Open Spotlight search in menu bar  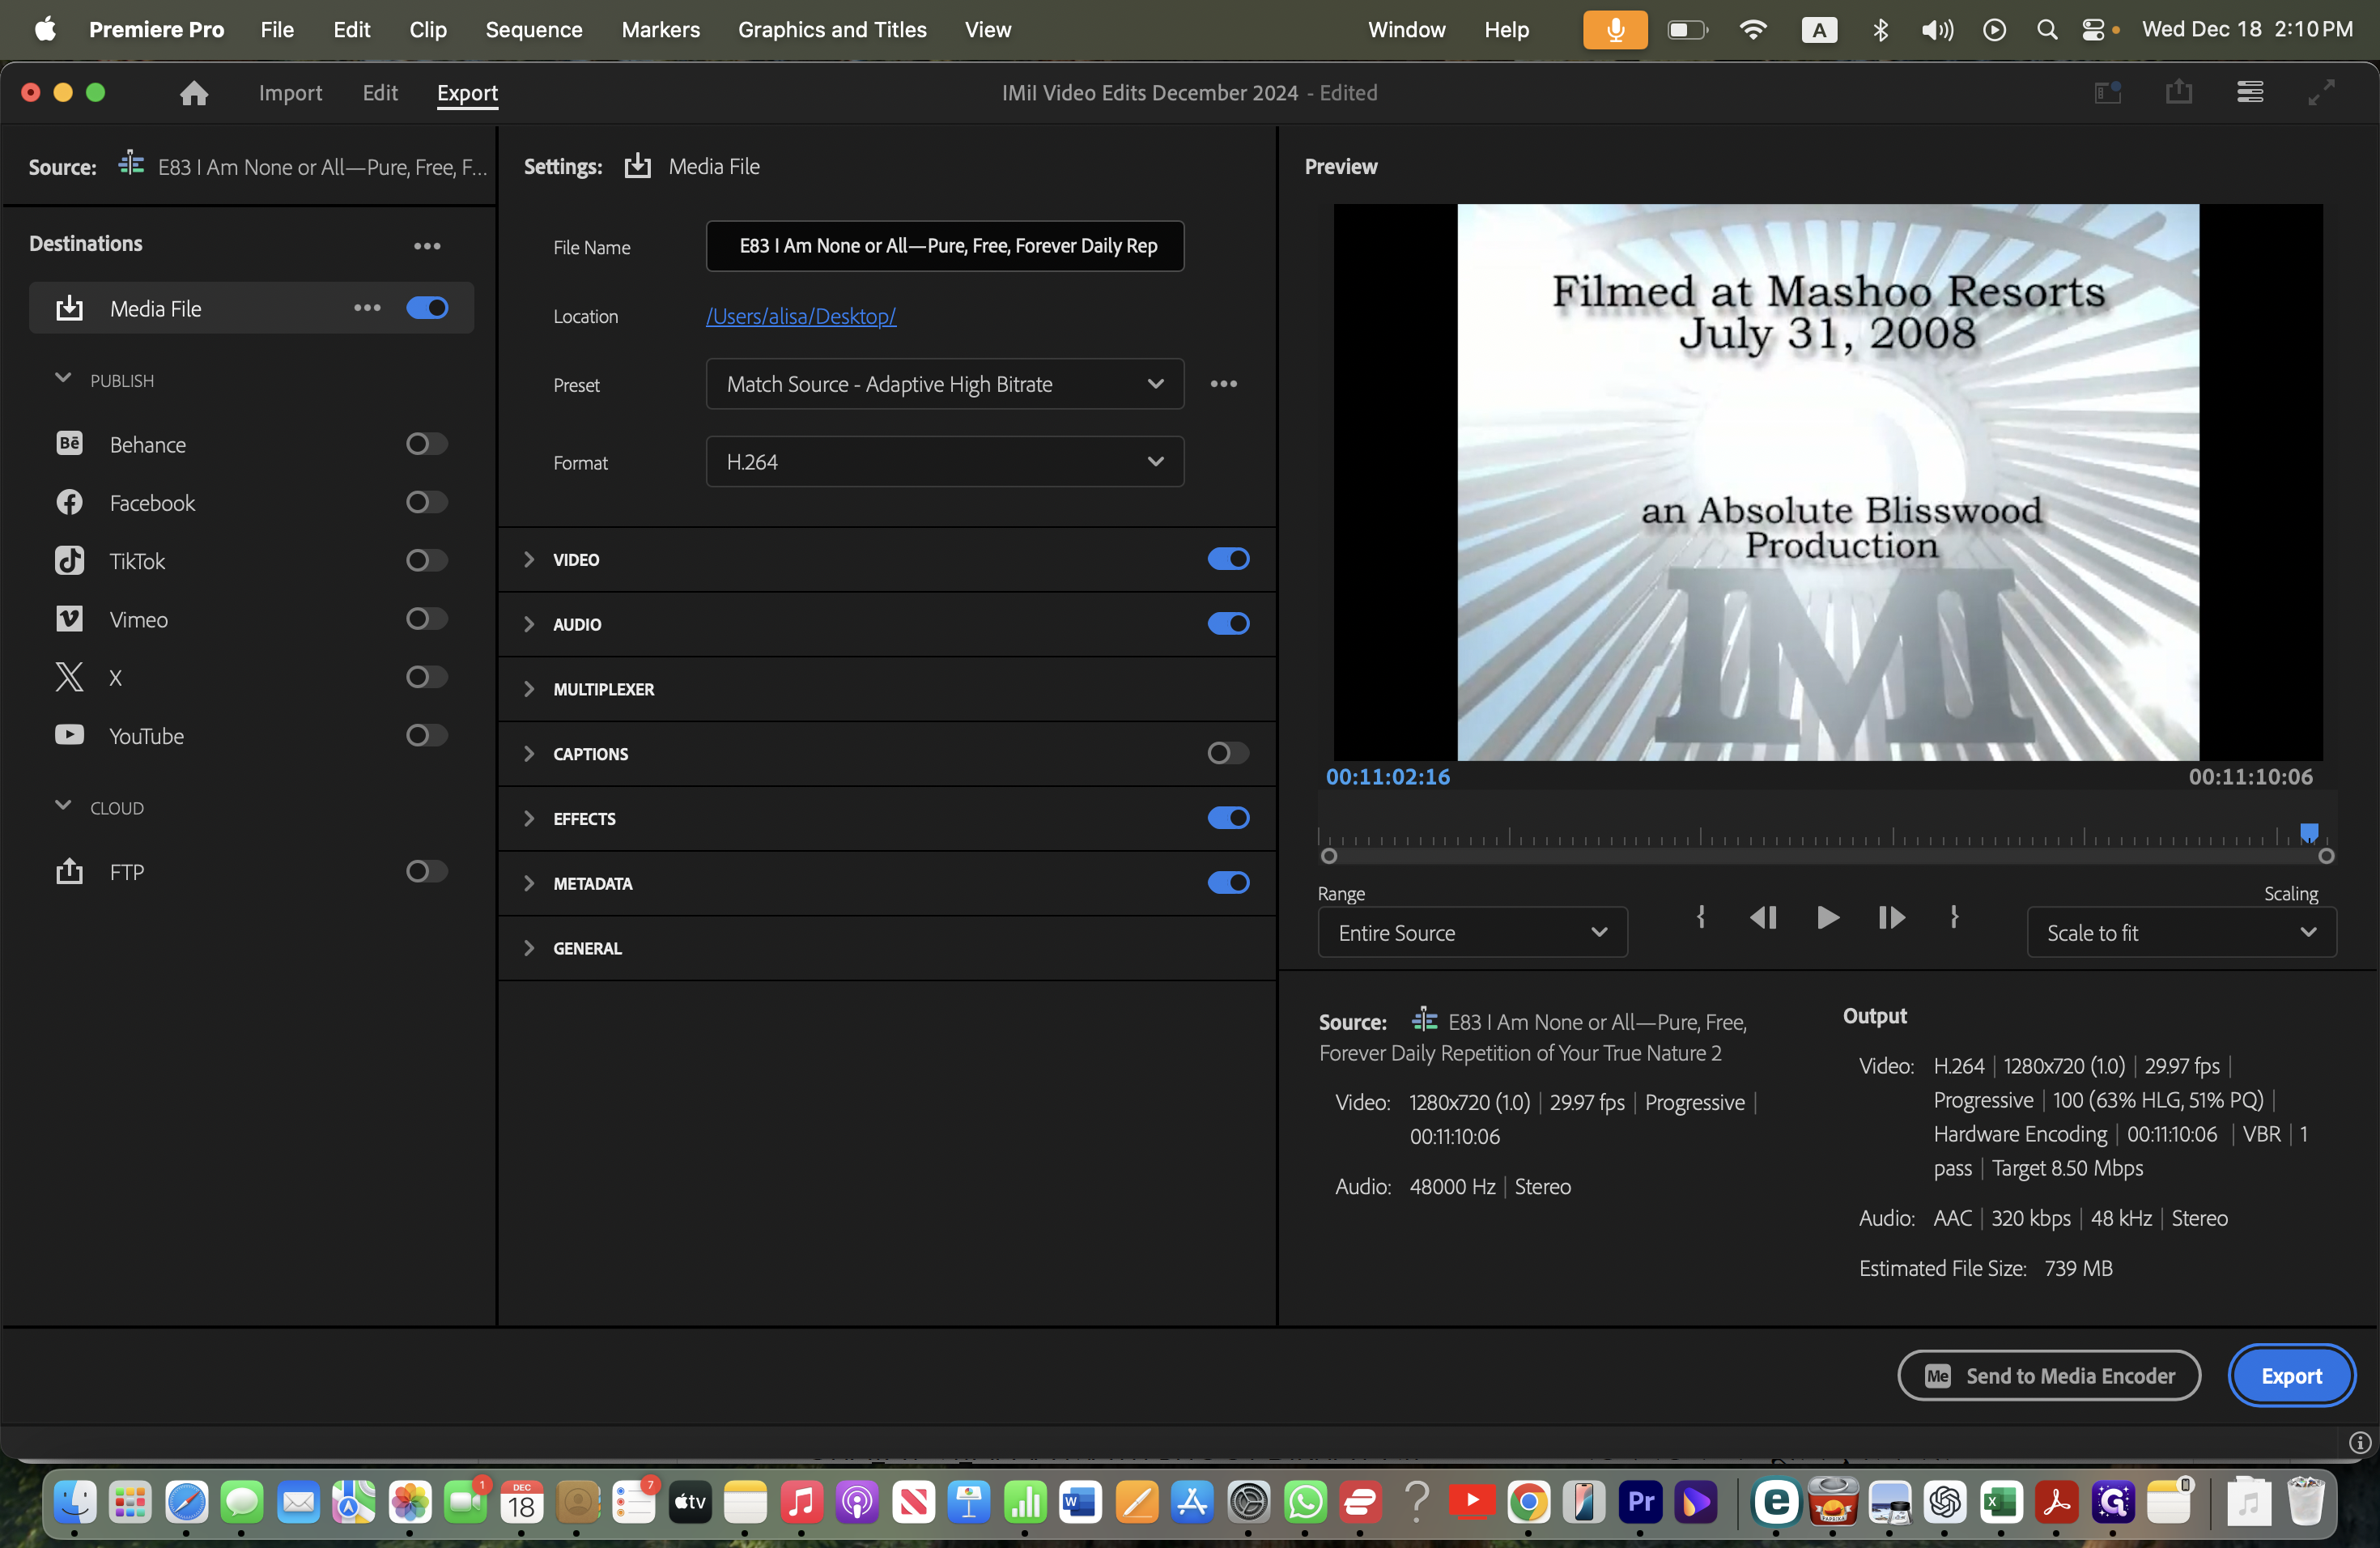click(2047, 30)
